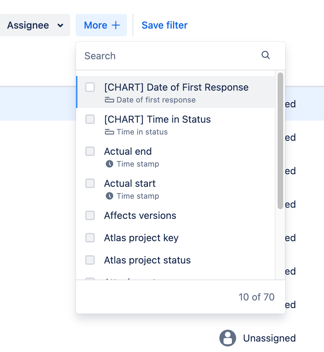
Task: Open the Assignee dropdown
Action: click(x=35, y=25)
